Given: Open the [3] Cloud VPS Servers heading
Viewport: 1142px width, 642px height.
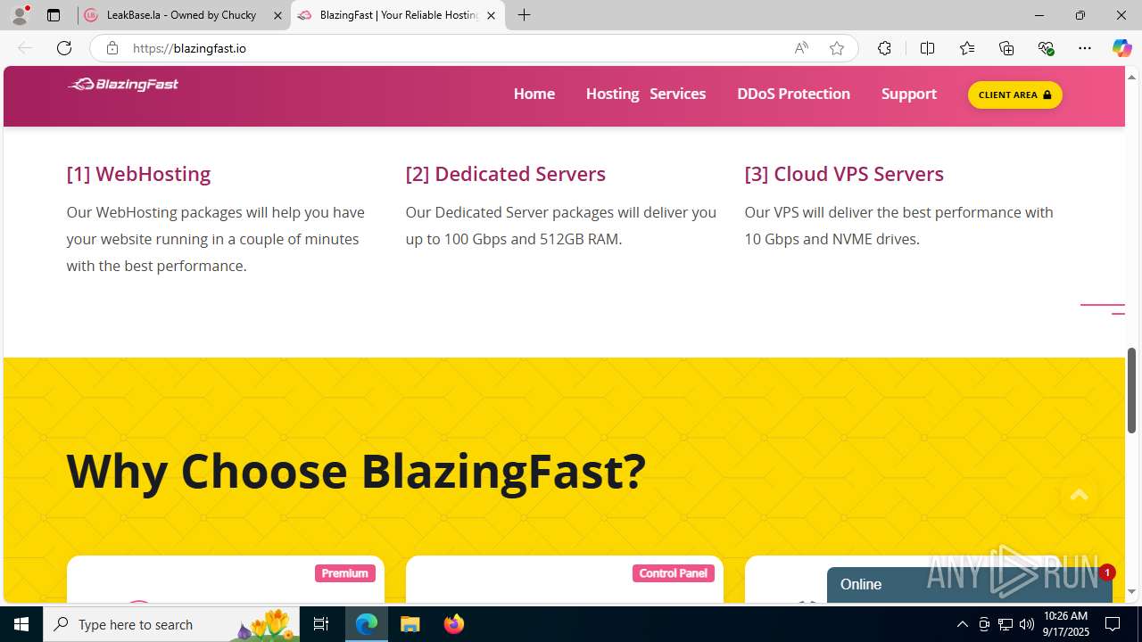Looking at the screenshot, I should [x=844, y=174].
